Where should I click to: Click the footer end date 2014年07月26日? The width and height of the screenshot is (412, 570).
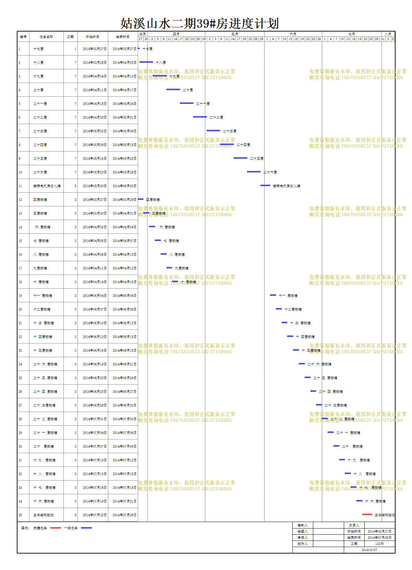(379, 538)
